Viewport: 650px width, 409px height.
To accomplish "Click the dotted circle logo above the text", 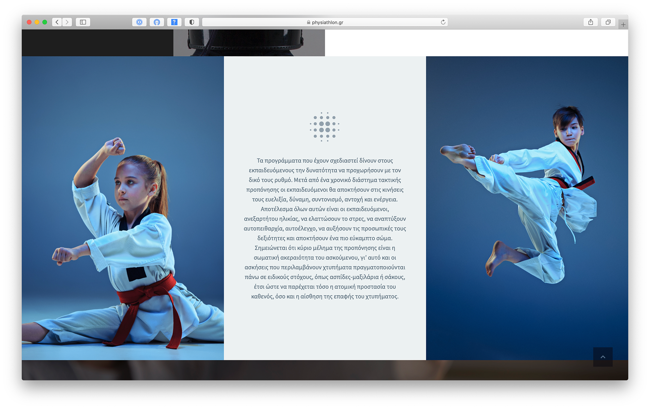I will coord(324,127).
